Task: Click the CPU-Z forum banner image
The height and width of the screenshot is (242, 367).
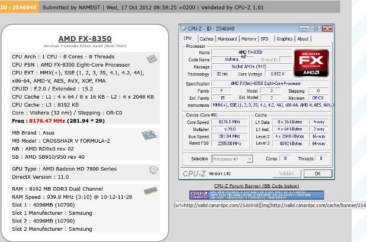Action: [257, 195]
